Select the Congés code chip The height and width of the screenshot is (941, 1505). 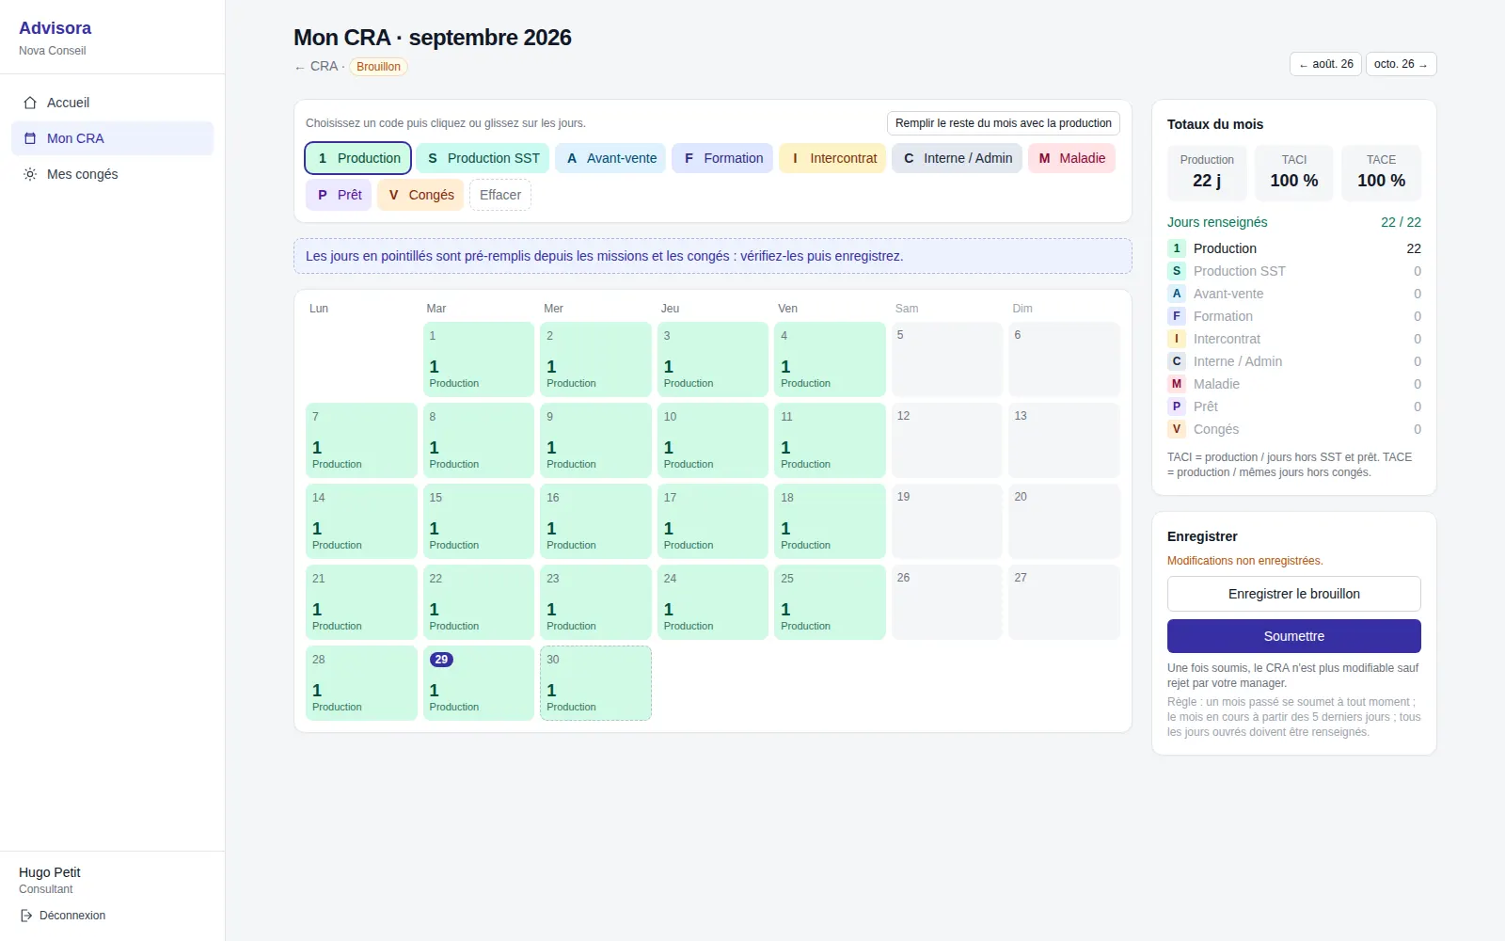[x=420, y=195]
